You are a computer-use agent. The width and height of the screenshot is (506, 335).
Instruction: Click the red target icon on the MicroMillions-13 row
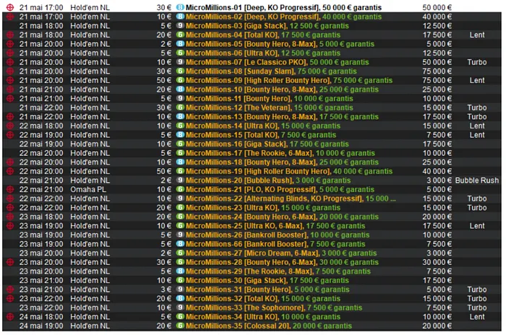click(x=10, y=116)
